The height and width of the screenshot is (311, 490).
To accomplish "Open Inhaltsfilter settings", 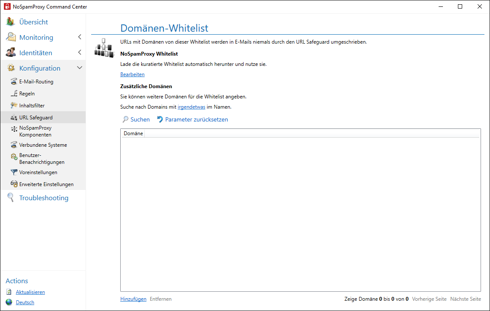I will (x=32, y=106).
